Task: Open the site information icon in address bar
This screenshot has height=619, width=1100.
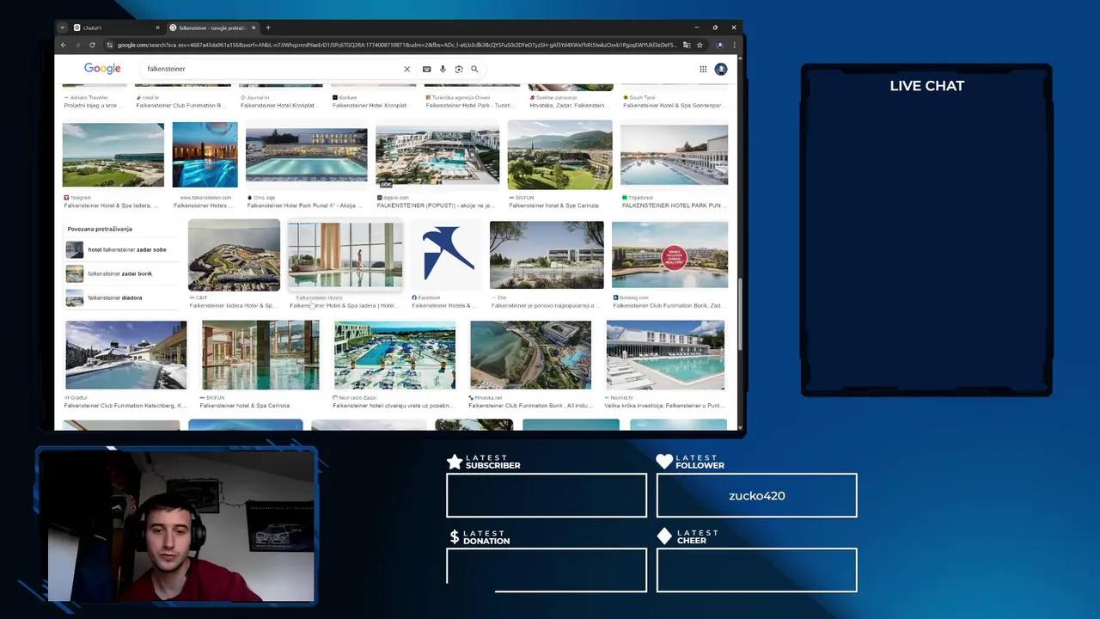Action: [109, 45]
